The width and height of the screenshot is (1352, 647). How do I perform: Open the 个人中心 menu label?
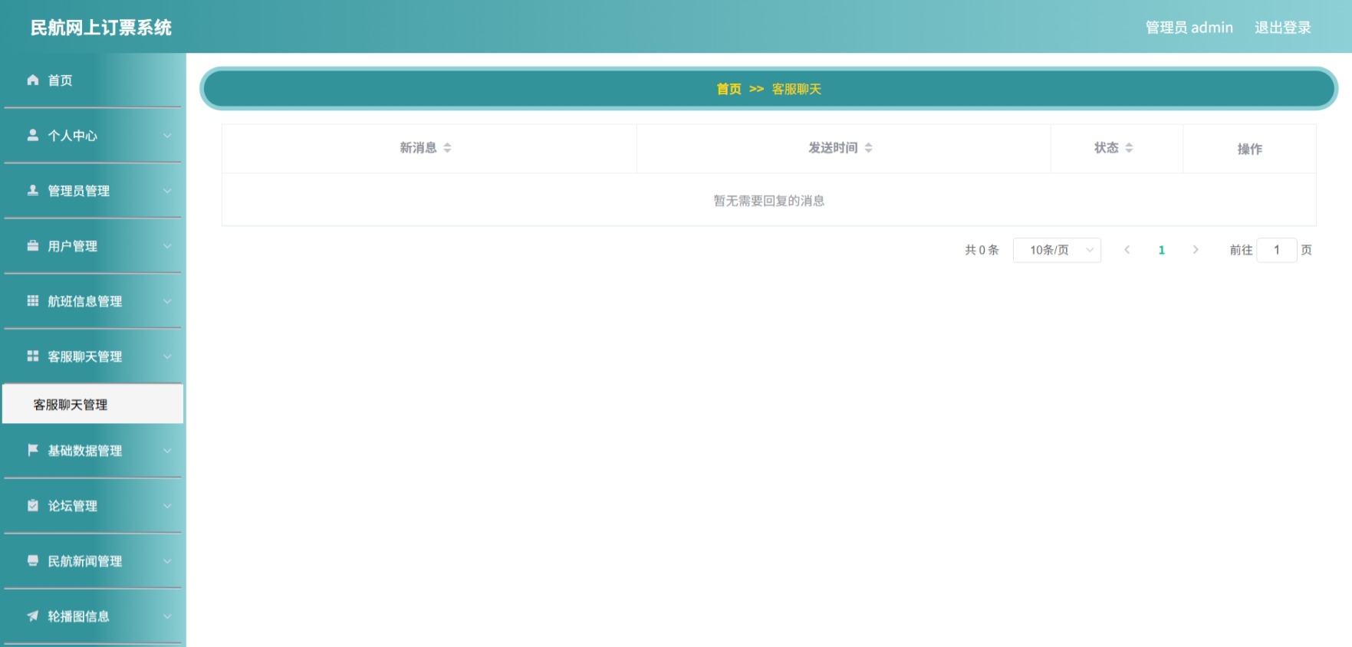tap(73, 136)
